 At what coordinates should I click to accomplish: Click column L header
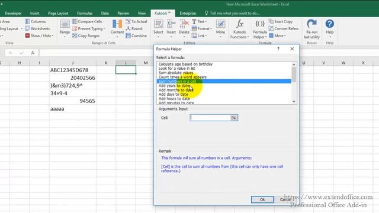coord(126,63)
